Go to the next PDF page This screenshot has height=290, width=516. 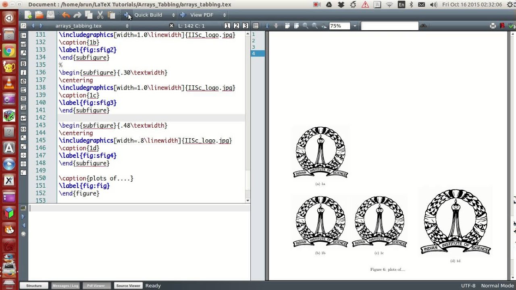click(276, 26)
